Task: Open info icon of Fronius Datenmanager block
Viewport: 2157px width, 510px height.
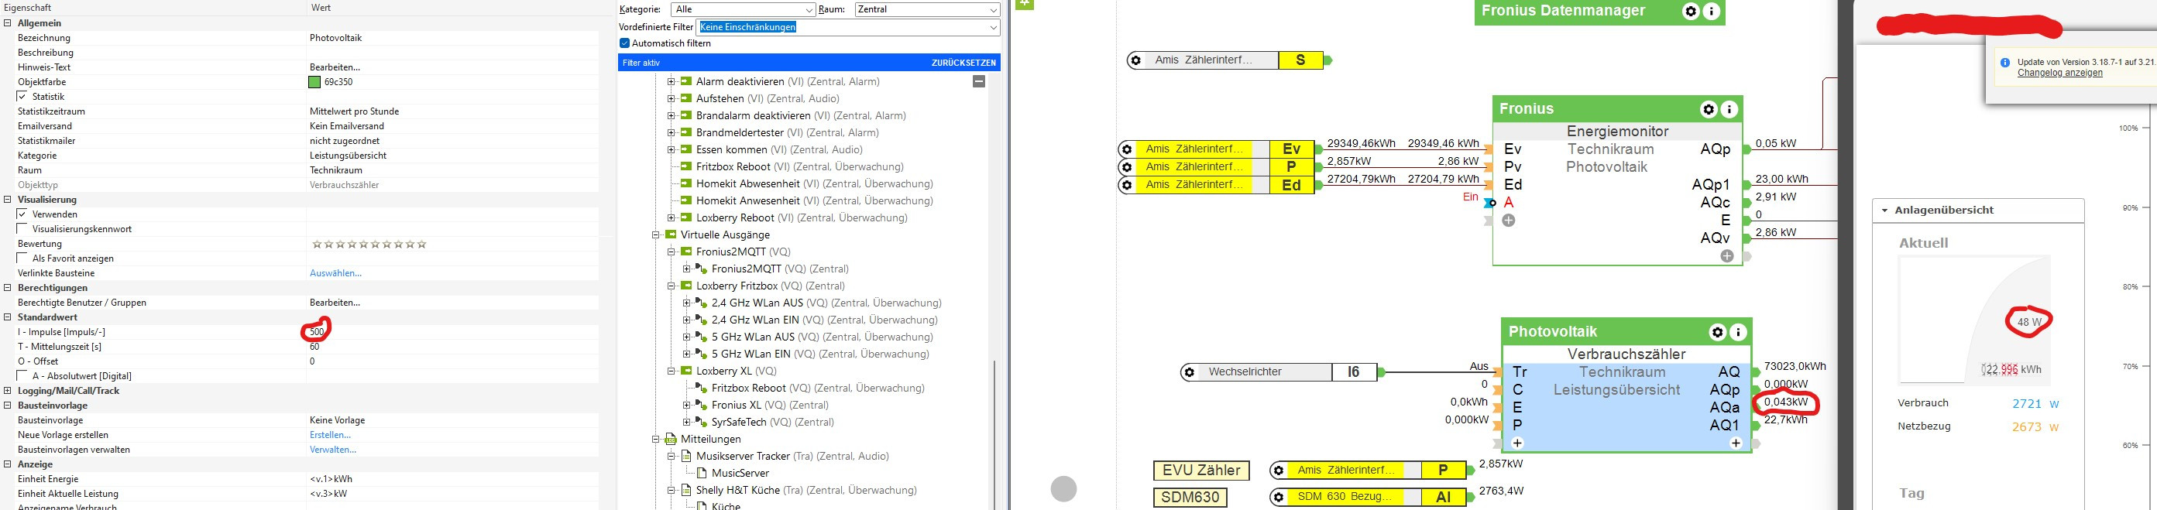Action: 1712,12
